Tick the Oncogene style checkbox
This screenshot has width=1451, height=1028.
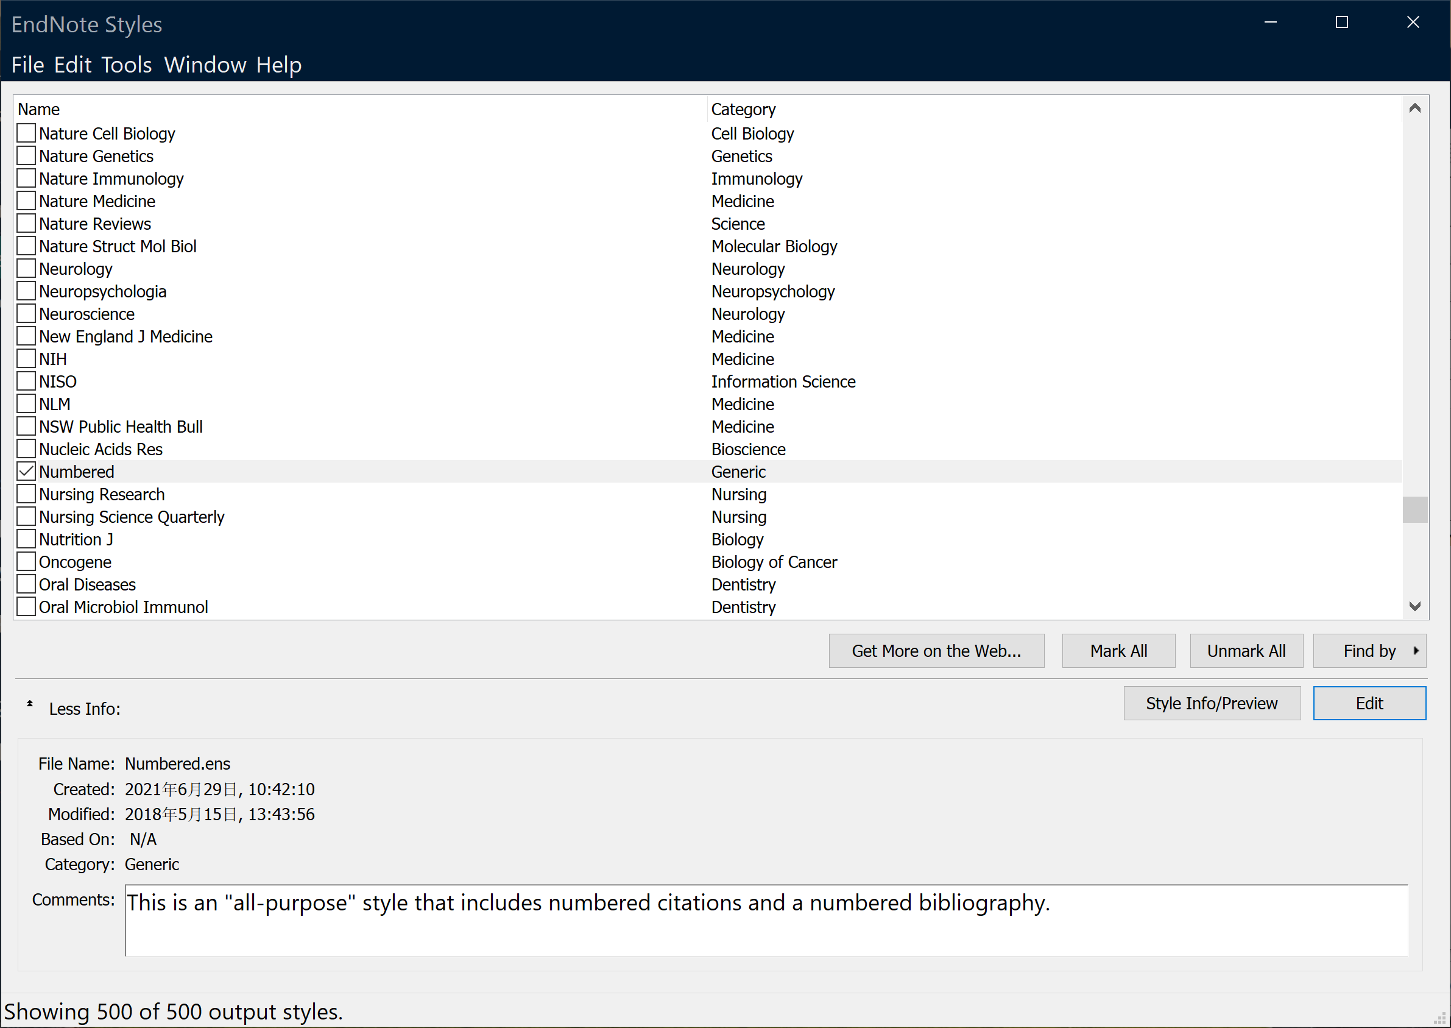pos(26,562)
